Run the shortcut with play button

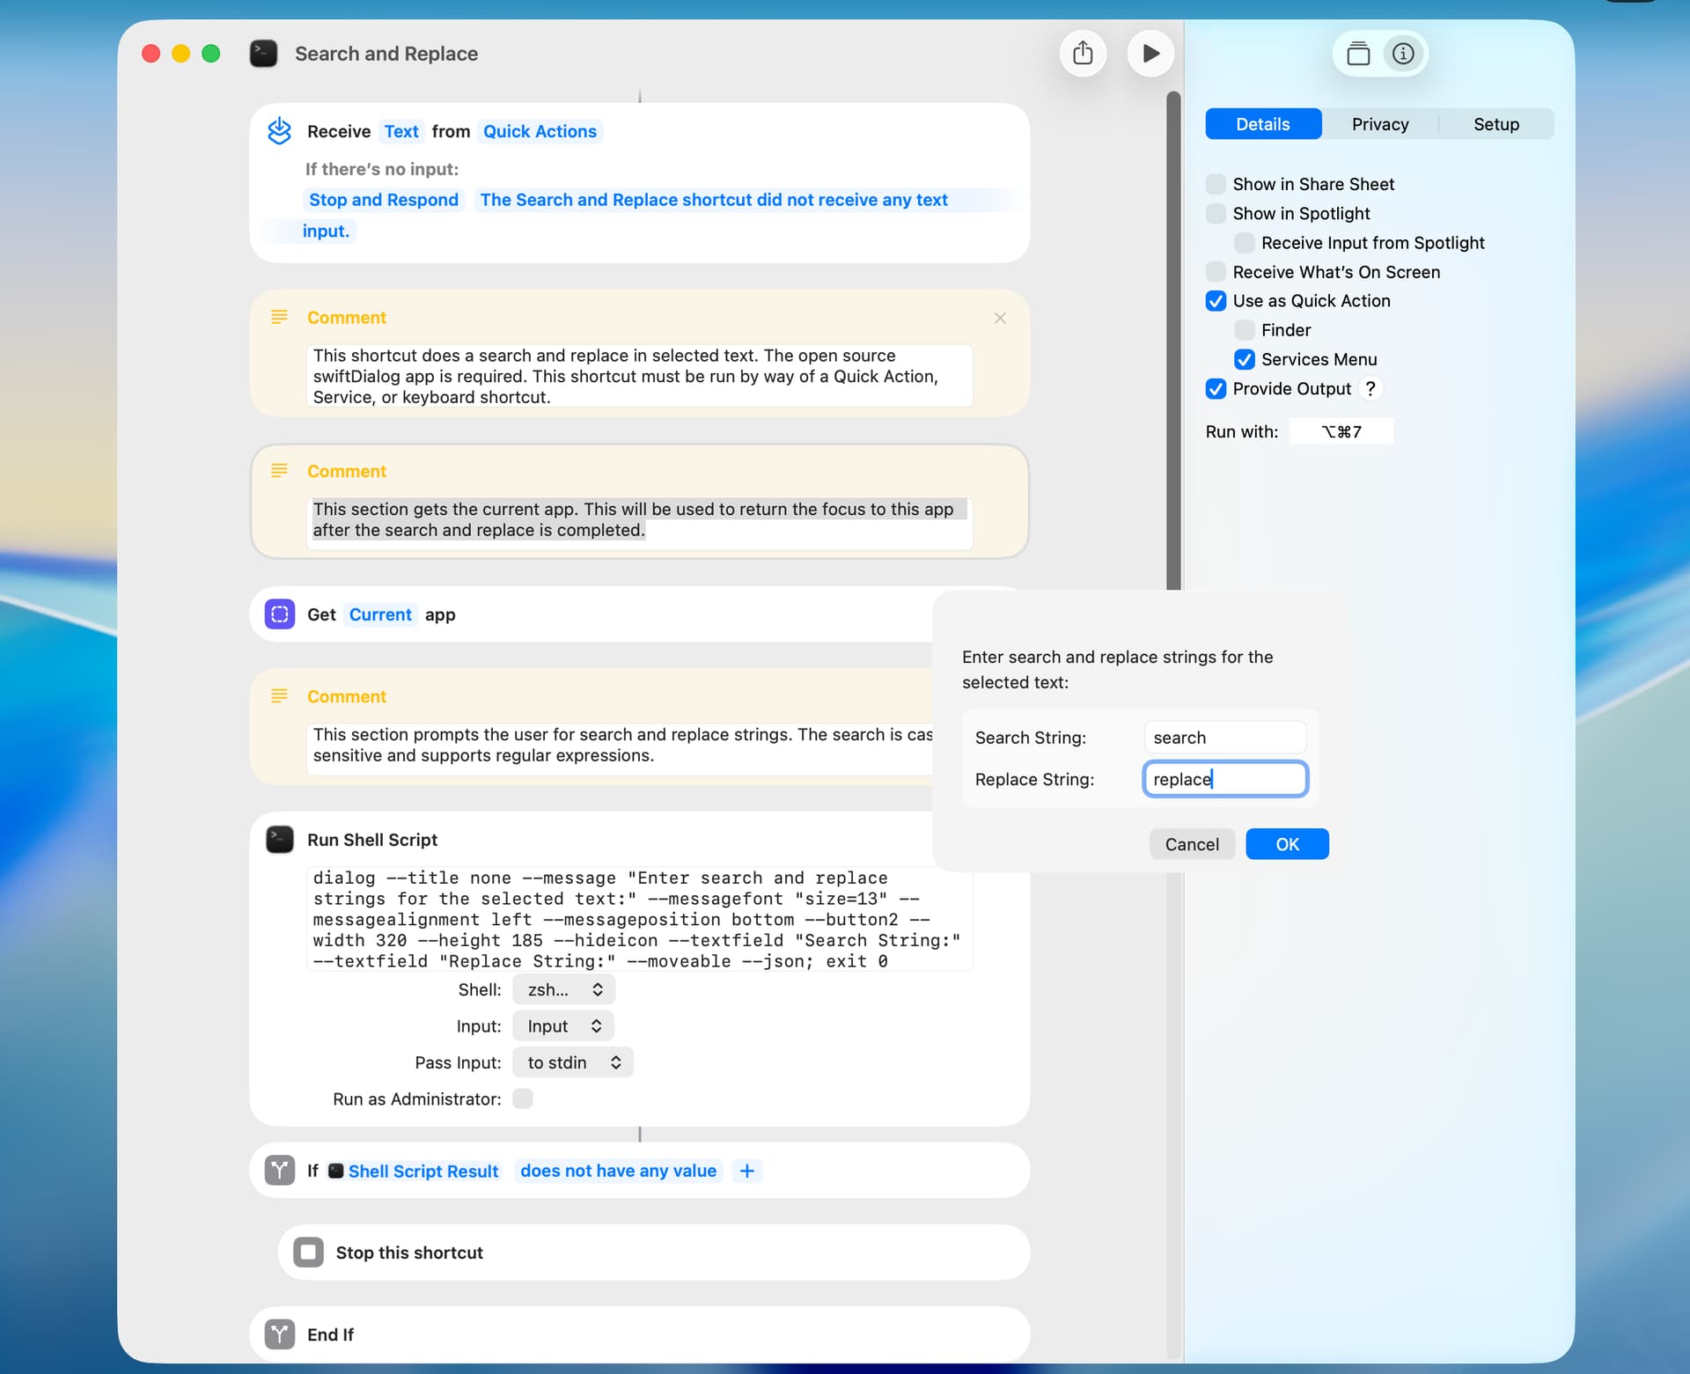[1150, 54]
